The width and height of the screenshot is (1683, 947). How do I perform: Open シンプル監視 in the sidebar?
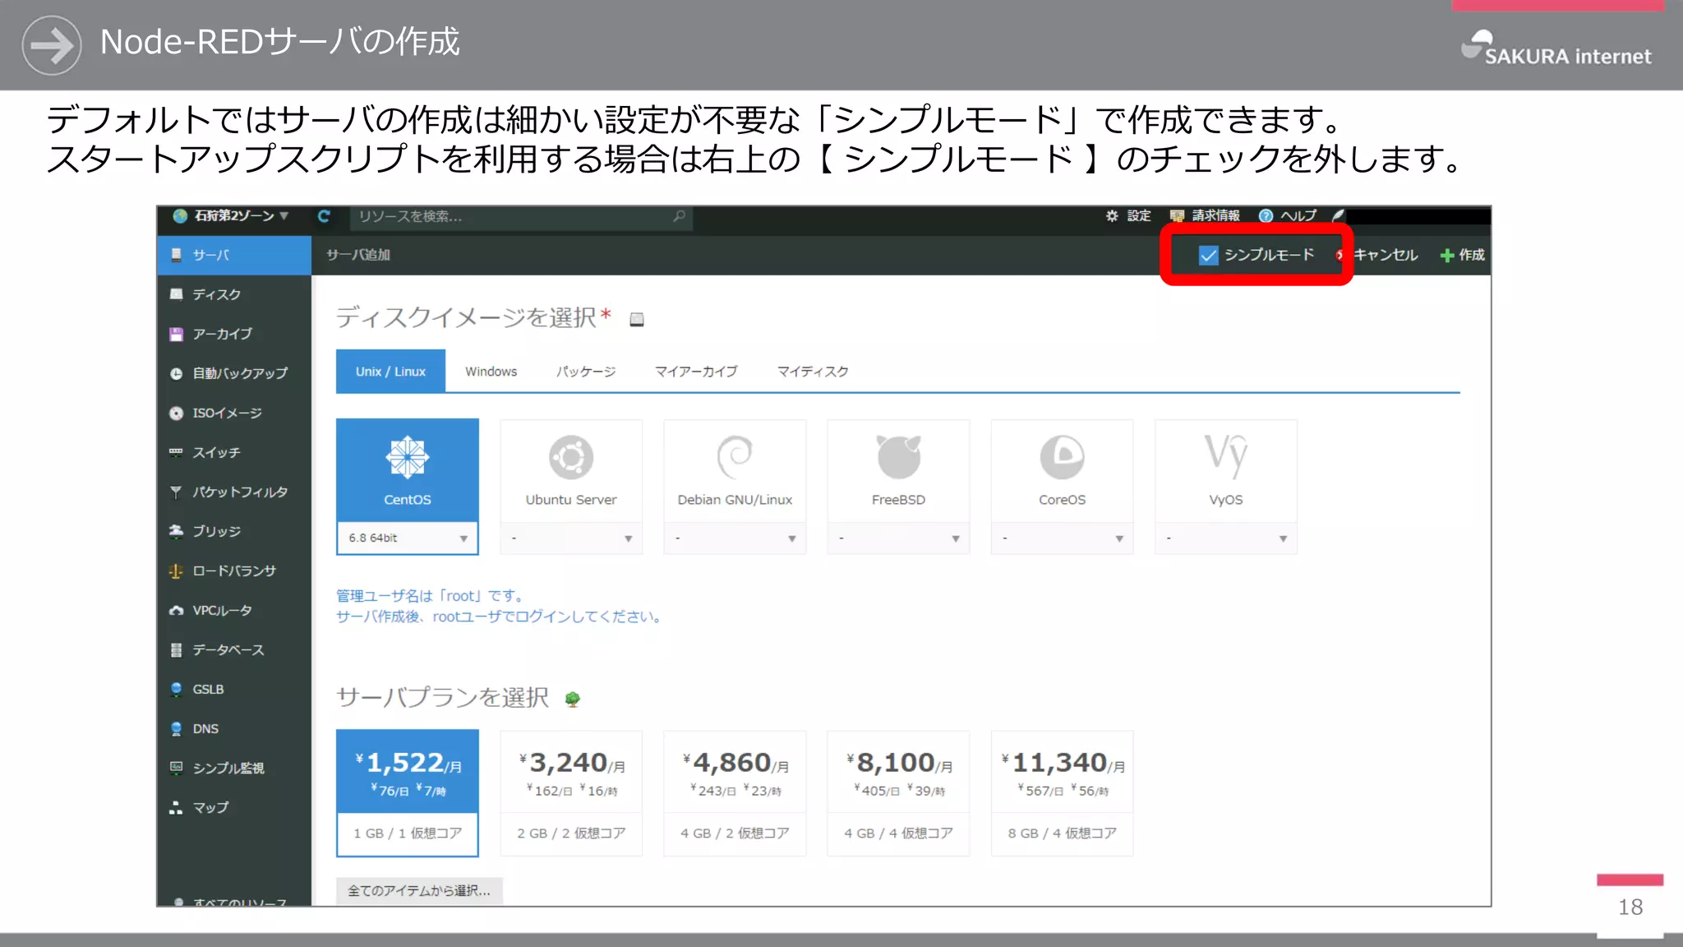[x=234, y=768]
